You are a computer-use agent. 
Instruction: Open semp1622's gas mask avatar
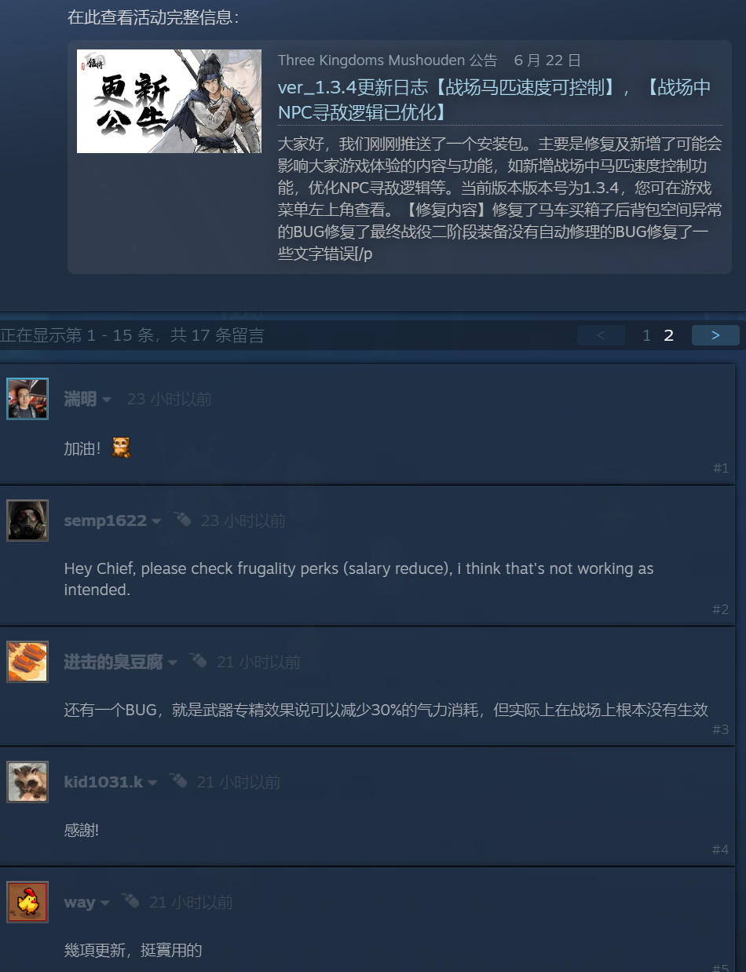click(x=27, y=521)
